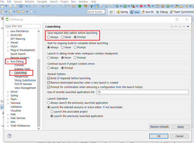Select Always launch the previously launched application
Image resolution: width=194 pixels, height=143 pixels.
[x=78, y=103]
